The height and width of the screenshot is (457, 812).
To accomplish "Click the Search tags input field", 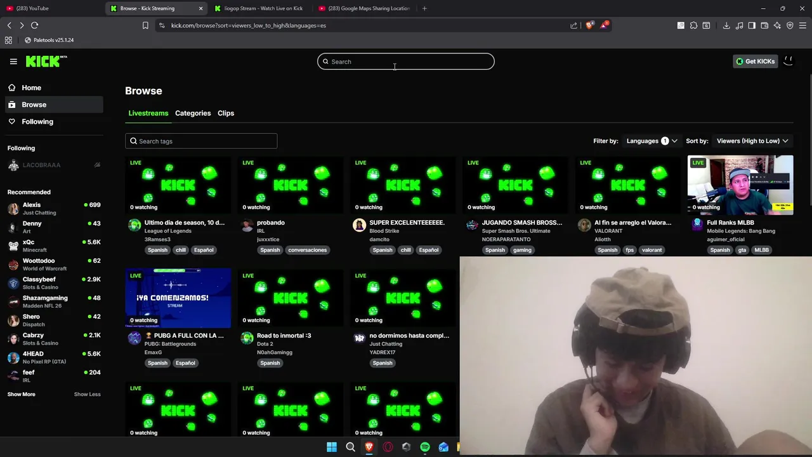I will [201, 141].
